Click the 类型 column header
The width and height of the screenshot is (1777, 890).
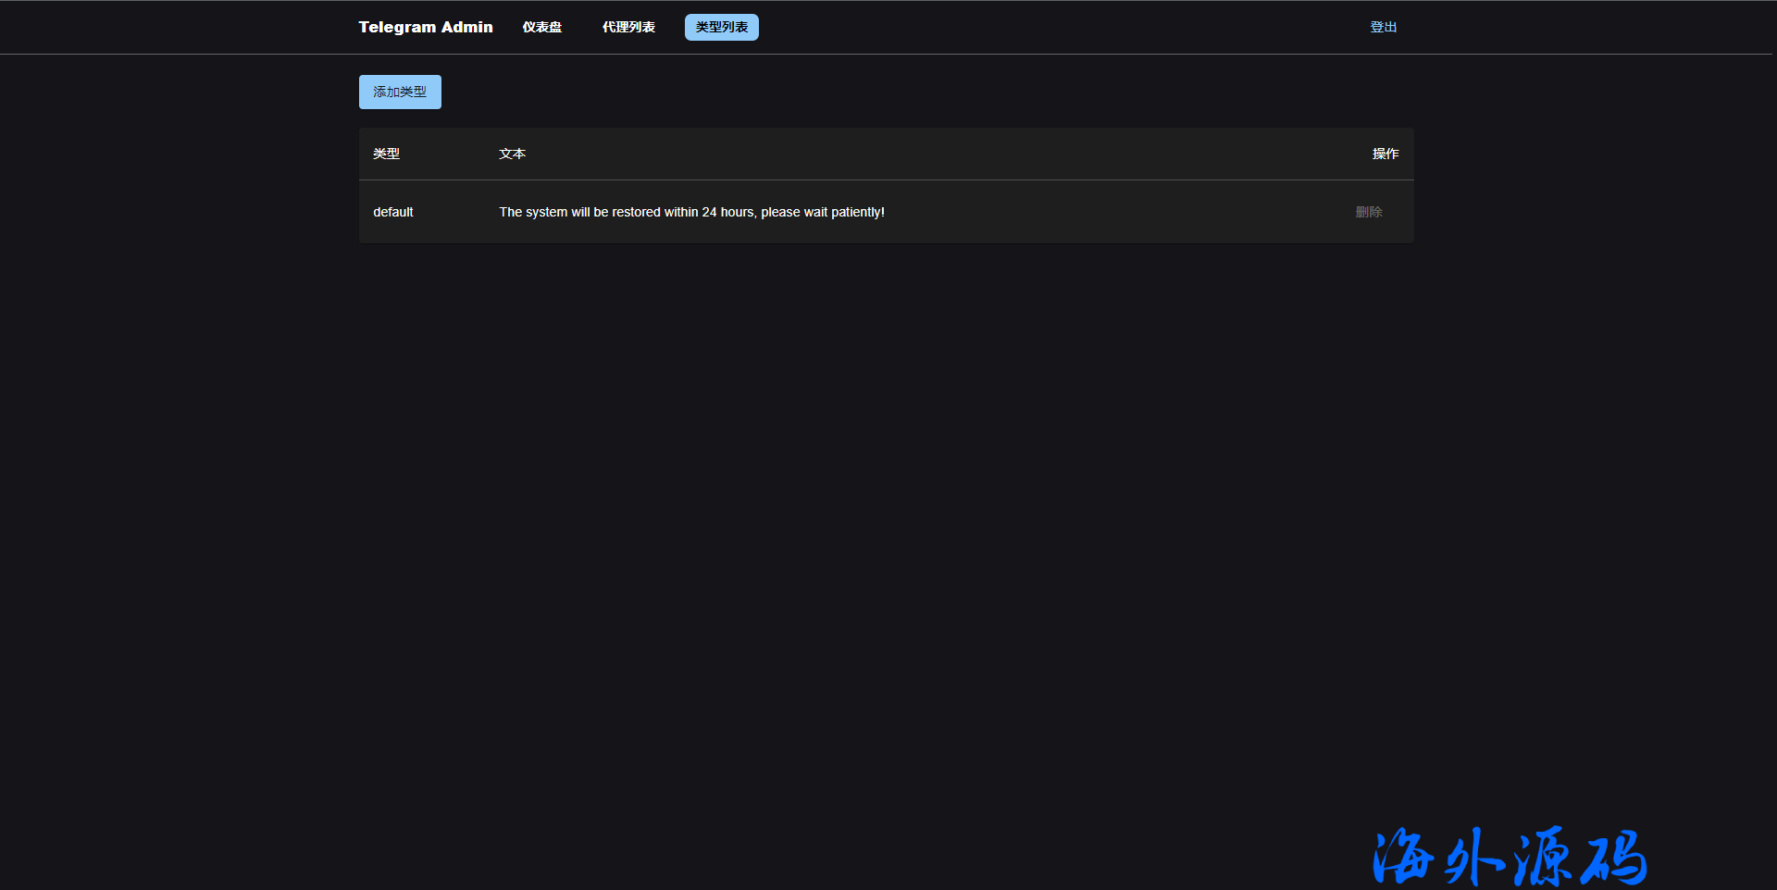point(386,154)
